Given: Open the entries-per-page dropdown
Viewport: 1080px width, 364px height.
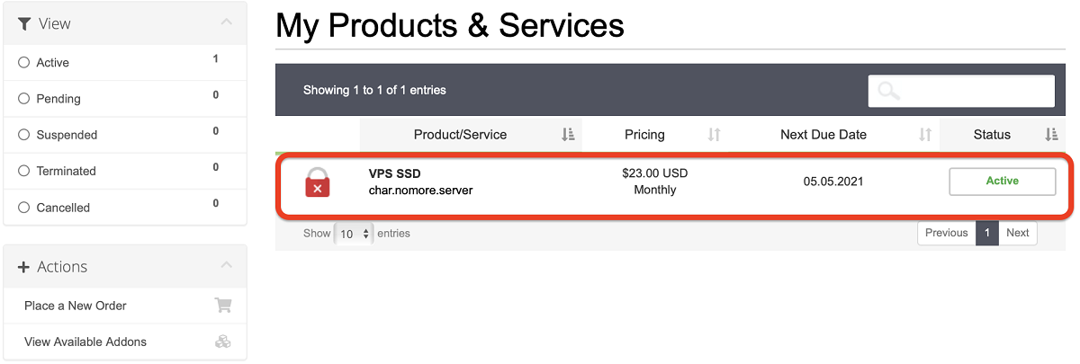Looking at the screenshot, I should coord(354,234).
